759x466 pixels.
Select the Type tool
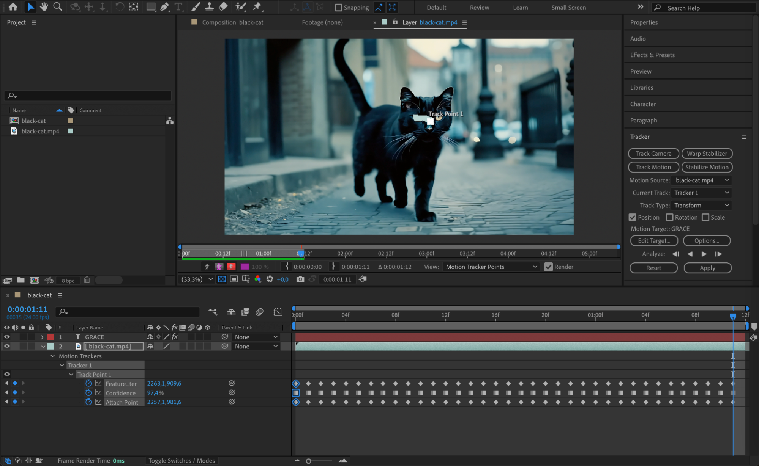(x=178, y=6)
